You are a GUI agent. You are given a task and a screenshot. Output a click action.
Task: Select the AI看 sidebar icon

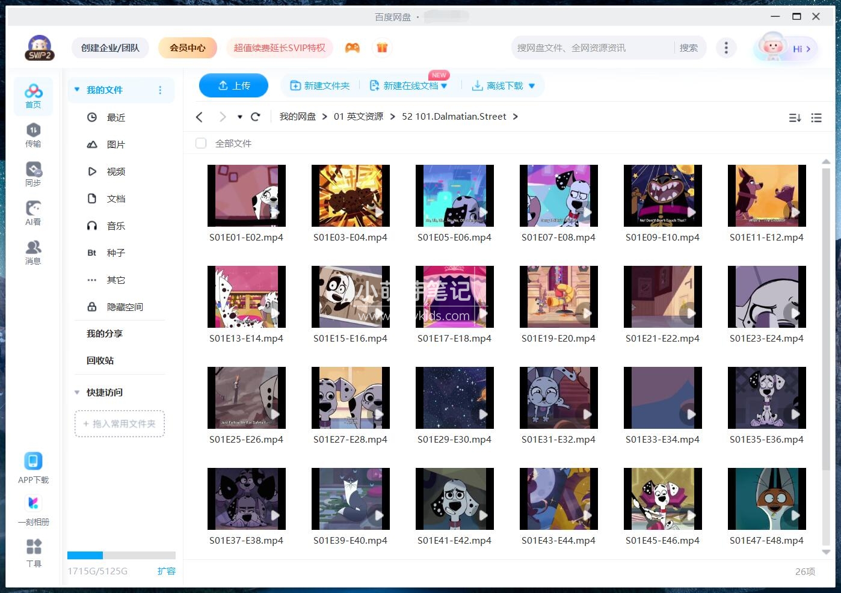[x=33, y=212]
